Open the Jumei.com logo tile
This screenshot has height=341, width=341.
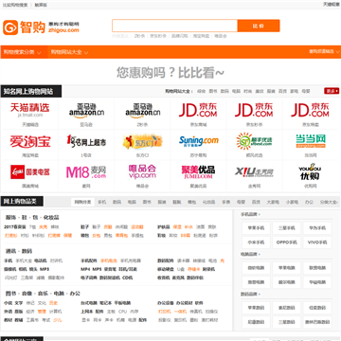pos(198,172)
